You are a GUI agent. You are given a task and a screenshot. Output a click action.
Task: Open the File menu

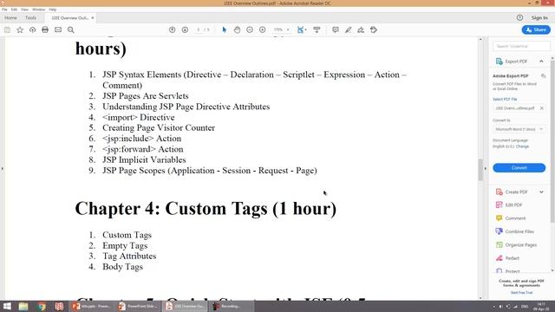click(4, 10)
